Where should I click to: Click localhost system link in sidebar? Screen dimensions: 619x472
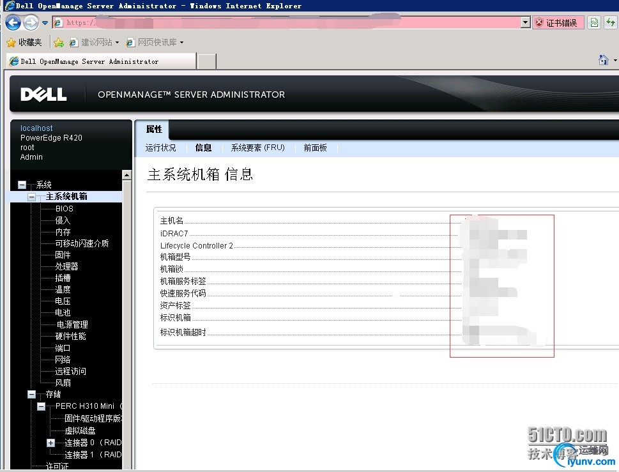tap(36, 128)
